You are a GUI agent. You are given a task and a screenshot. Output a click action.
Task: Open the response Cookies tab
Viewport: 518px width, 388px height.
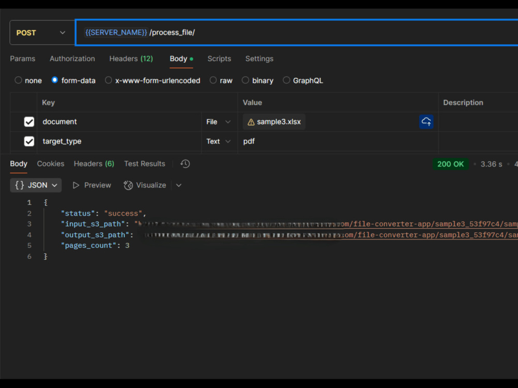pos(51,163)
